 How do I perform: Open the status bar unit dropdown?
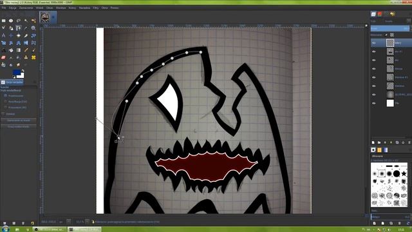(69, 222)
